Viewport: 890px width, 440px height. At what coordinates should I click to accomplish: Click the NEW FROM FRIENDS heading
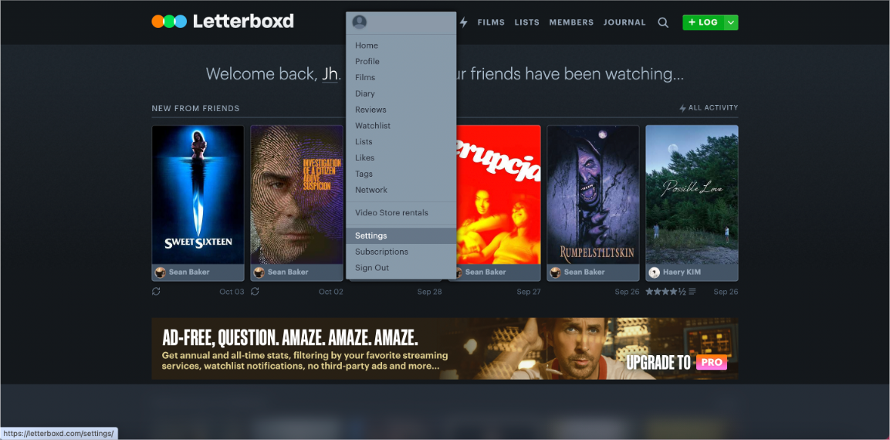coord(195,108)
